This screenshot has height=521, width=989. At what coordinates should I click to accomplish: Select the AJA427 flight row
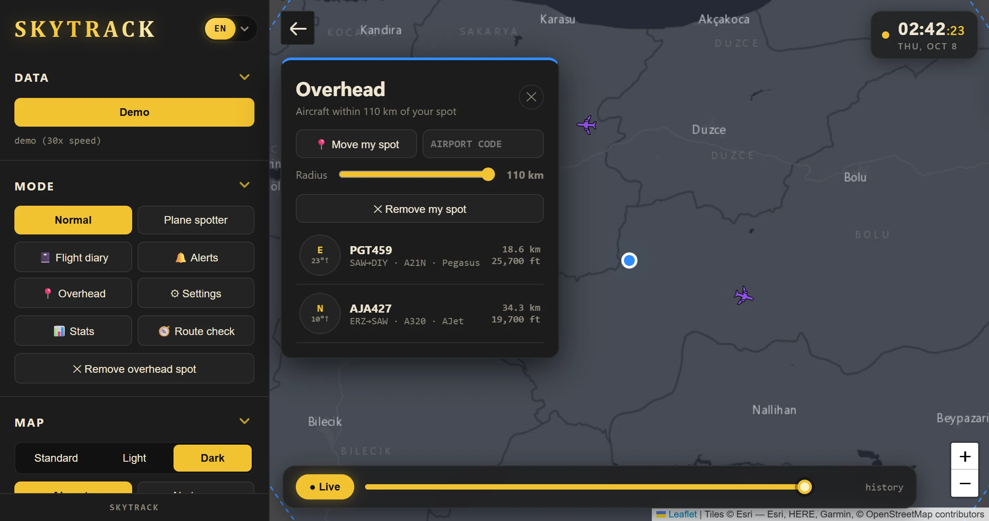point(420,313)
